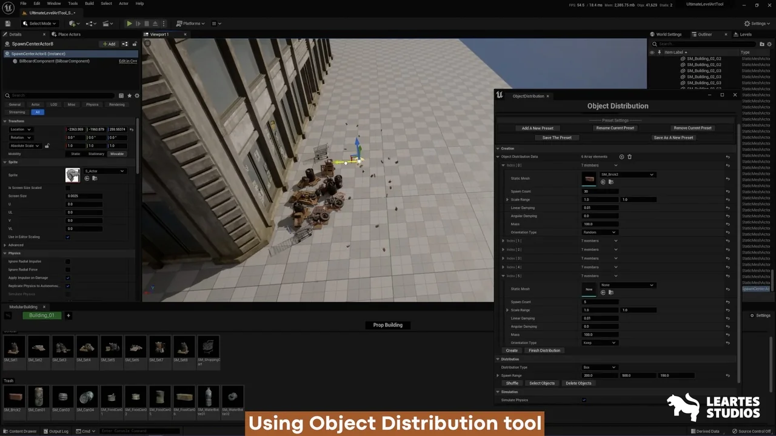
Task: Toggle the Simulate Physics checkbox in Object Distribution
Action: 584,400
